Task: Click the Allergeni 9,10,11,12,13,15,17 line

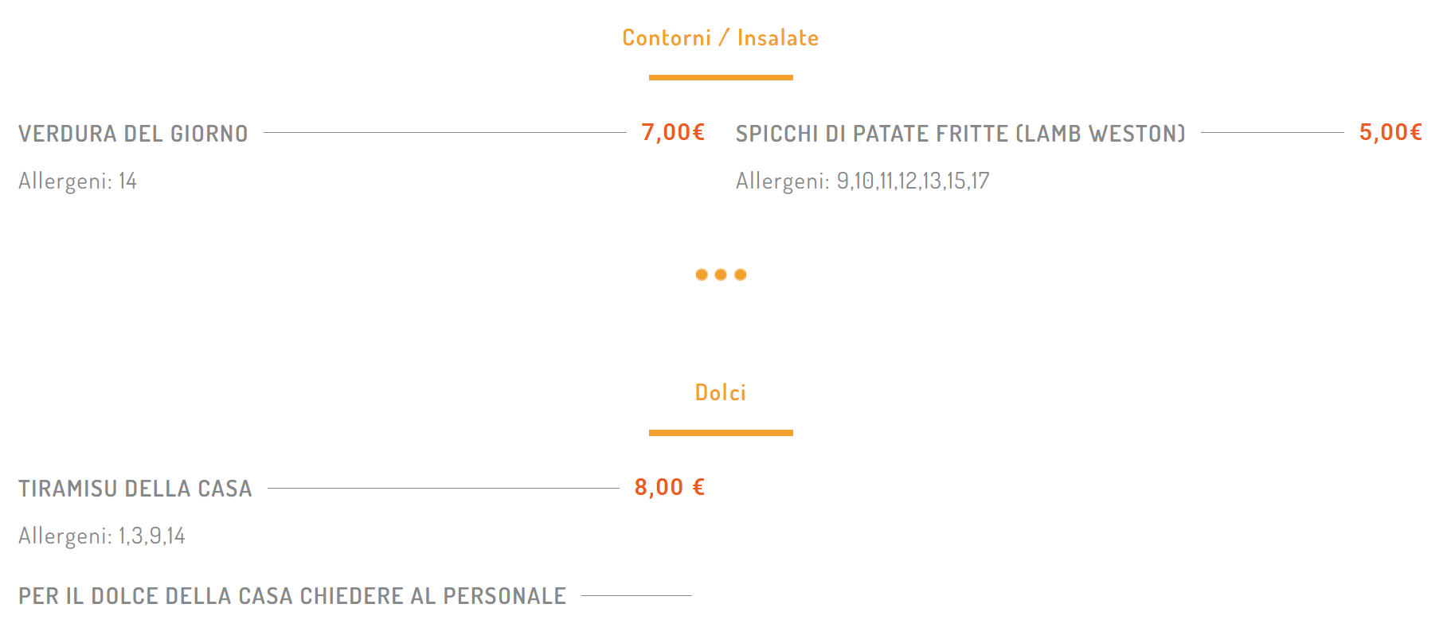Action: 862,181
